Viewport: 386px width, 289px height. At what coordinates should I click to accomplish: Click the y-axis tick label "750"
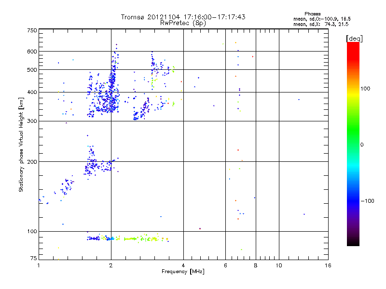[32, 30]
